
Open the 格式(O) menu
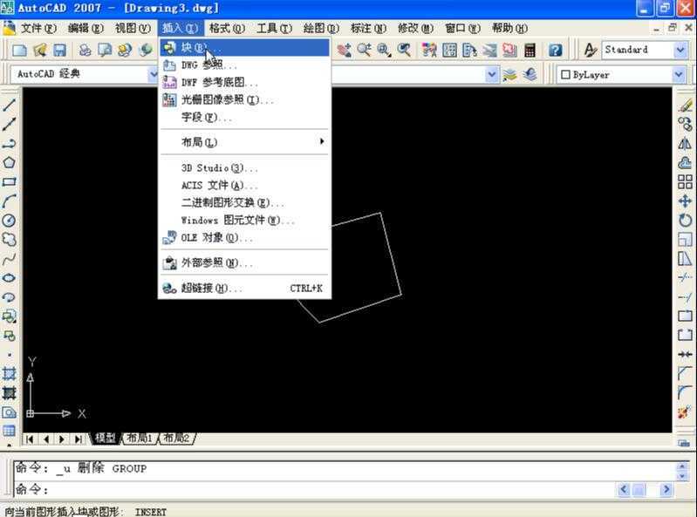[x=227, y=29]
